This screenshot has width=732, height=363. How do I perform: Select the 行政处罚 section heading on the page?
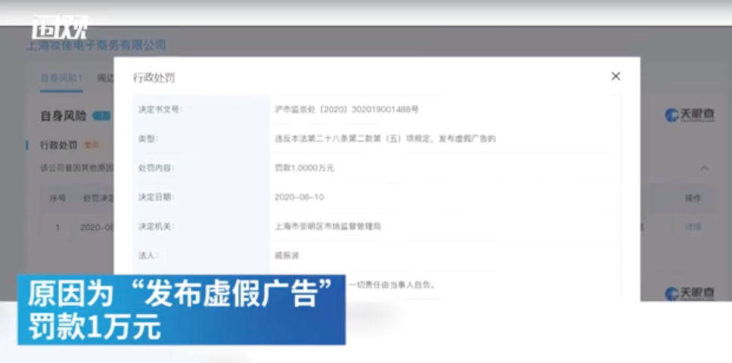point(57,144)
